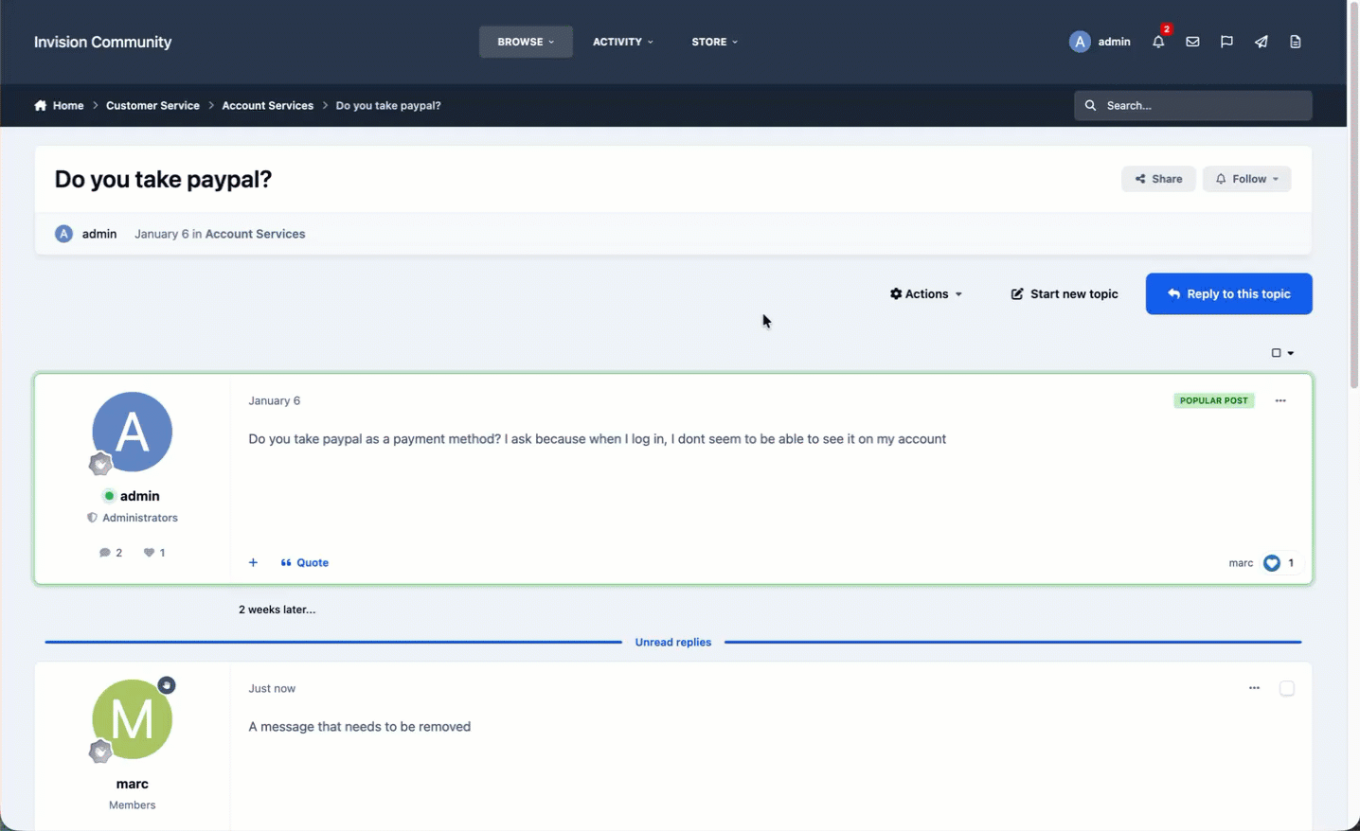Expand the Browse menu
Image resolution: width=1360 pixels, height=831 pixels.
click(526, 42)
